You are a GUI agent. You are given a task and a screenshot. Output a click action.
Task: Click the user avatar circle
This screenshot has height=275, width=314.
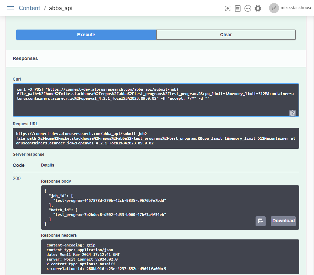274,8
